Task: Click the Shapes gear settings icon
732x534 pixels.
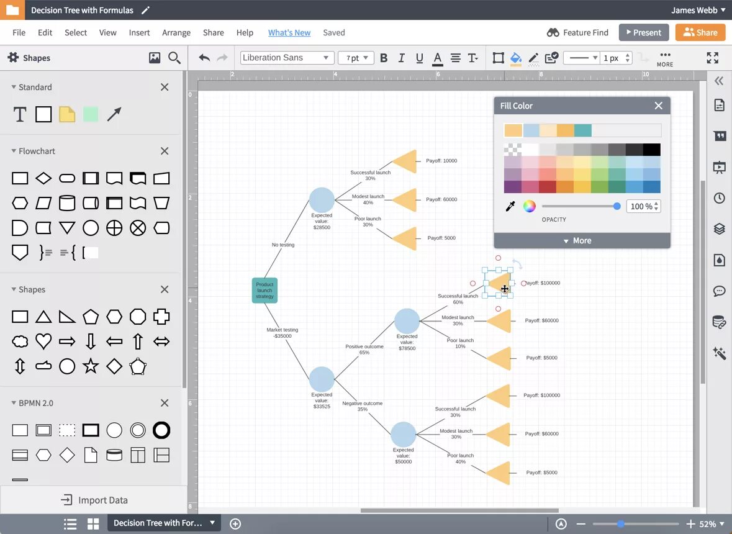Action: point(13,57)
